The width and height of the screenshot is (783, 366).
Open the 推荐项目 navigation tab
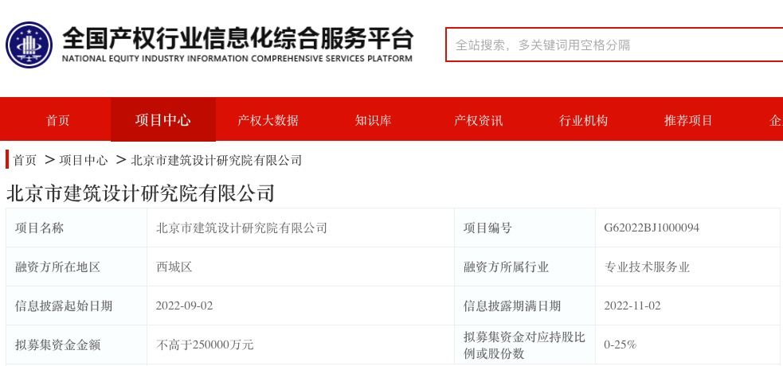coord(688,120)
